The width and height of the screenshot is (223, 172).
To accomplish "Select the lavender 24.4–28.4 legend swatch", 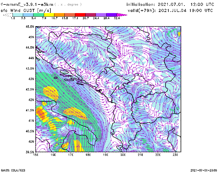I will click(x=101, y=15).
